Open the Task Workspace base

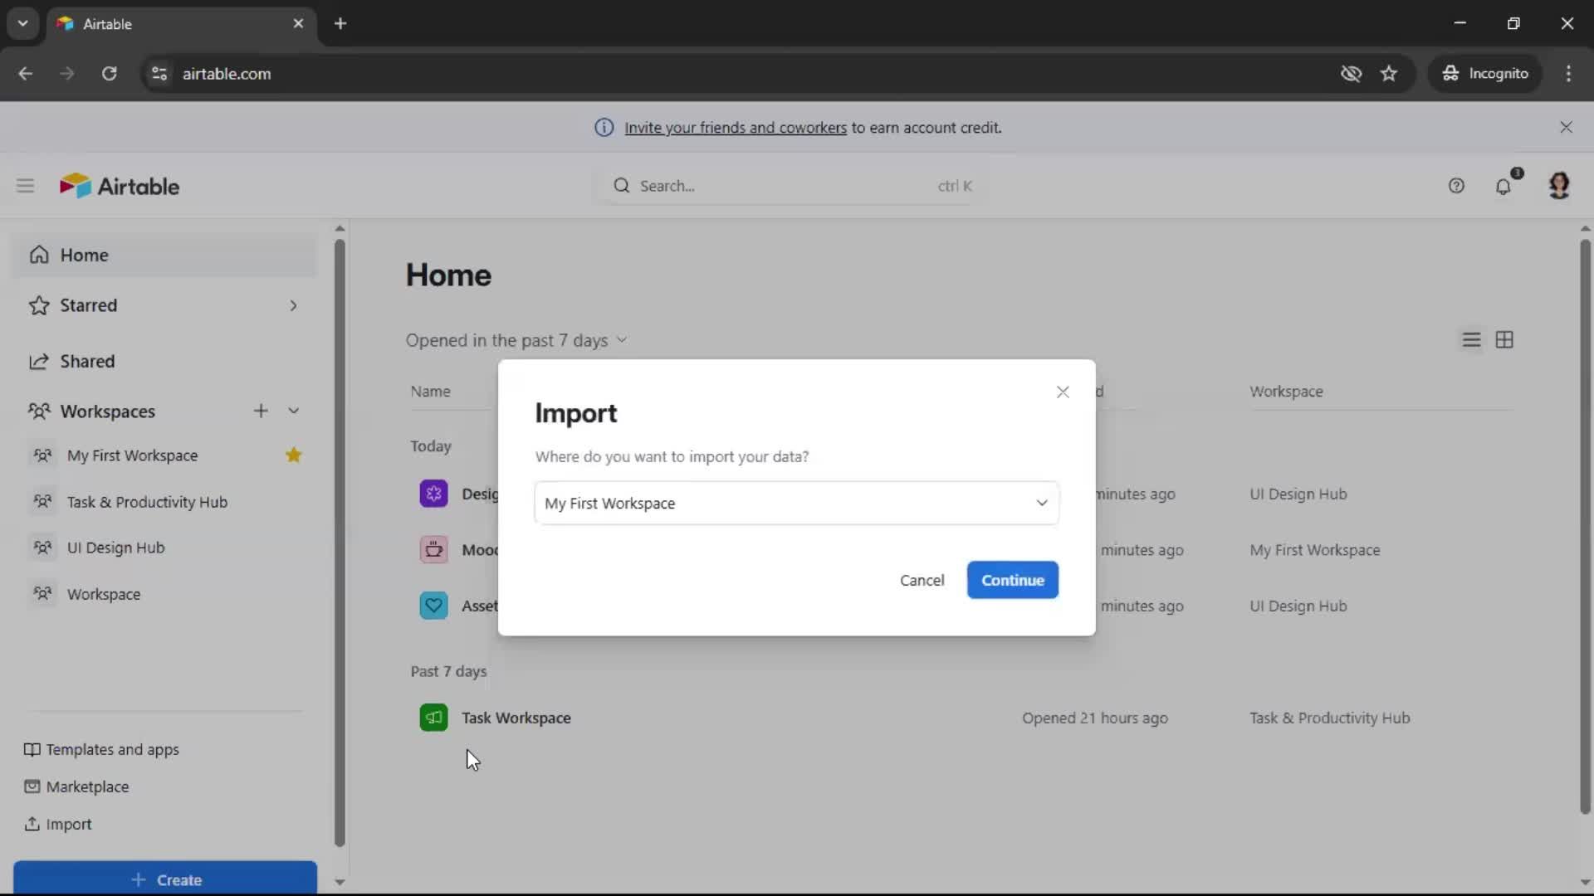click(x=516, y=718)
